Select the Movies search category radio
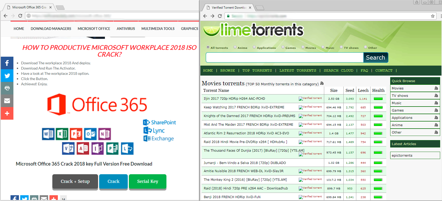442x201 pixels. [303, 47]
